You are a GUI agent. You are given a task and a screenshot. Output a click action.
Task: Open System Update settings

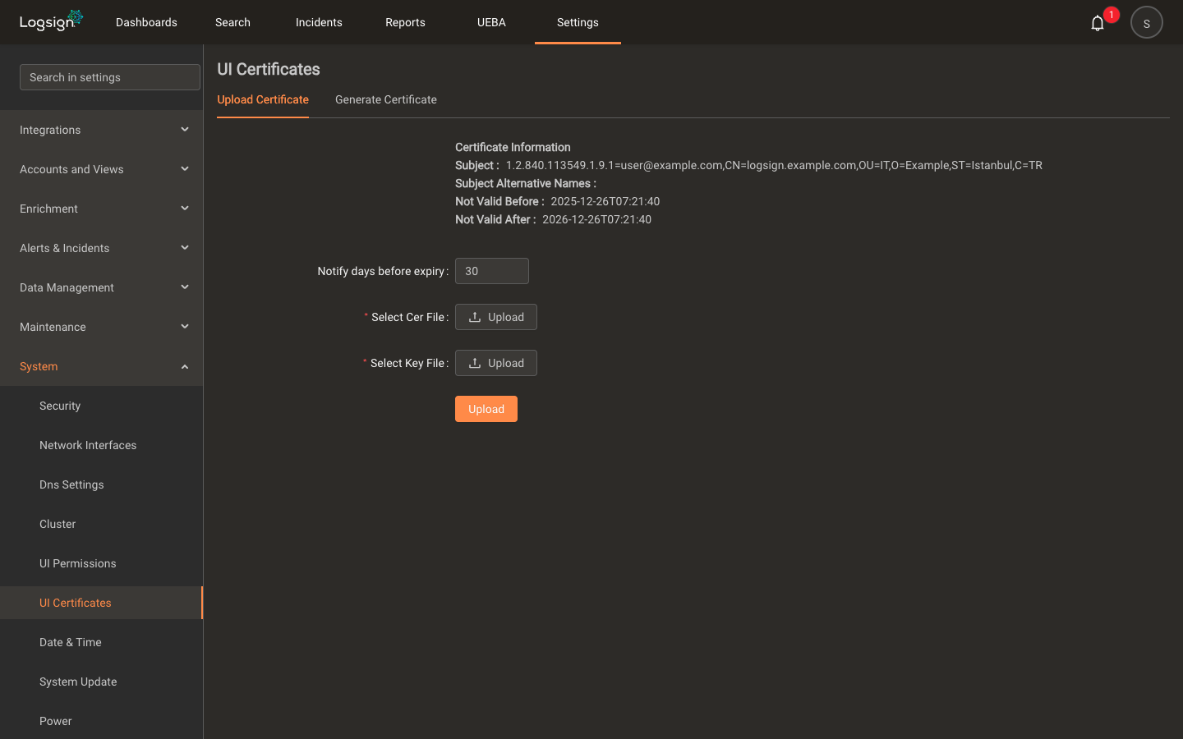tap(102, 682)
